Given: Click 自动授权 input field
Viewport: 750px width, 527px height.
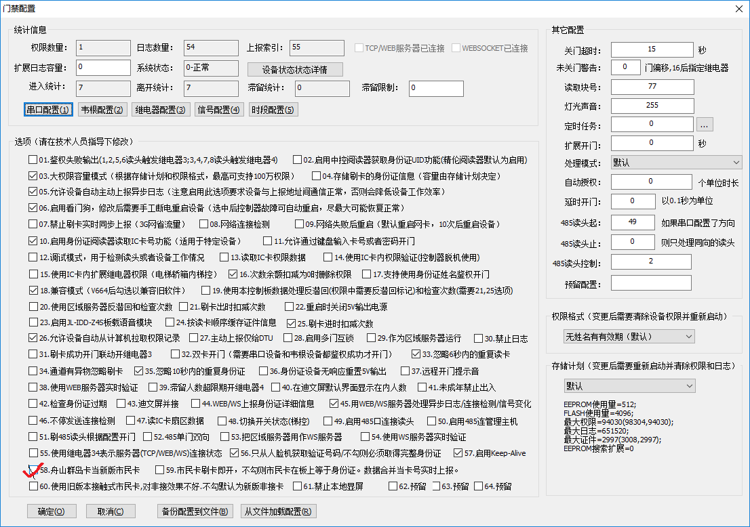Looking at the screenshot, I should (652, 182).
